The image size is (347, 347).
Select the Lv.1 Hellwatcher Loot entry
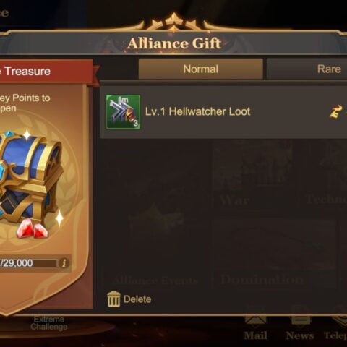pyautogui.click(x=223, y=112)
